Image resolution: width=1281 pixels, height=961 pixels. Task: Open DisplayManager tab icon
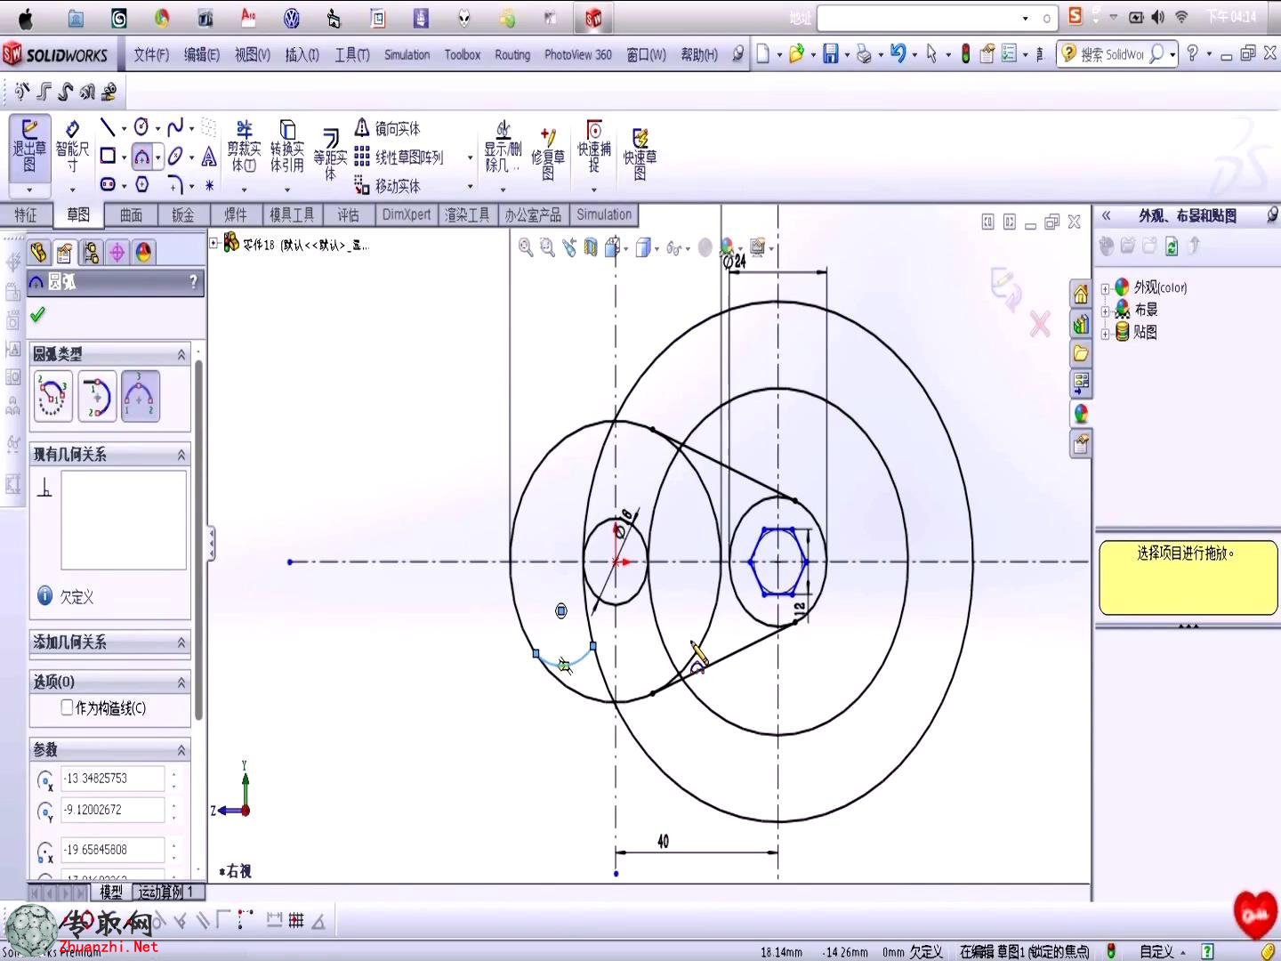143,253
